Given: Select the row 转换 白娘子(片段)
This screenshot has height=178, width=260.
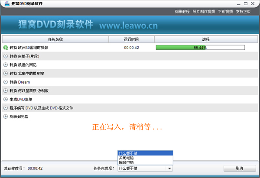Looking at the screenshot, I should [x=130, y=56].
